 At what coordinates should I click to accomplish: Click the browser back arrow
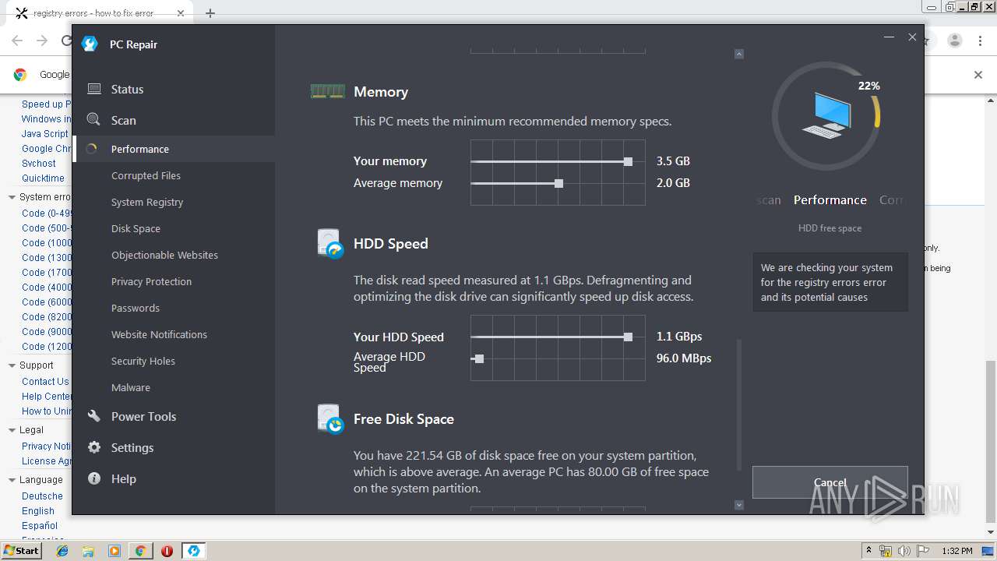pyautogui.click(x=17, y=41)
